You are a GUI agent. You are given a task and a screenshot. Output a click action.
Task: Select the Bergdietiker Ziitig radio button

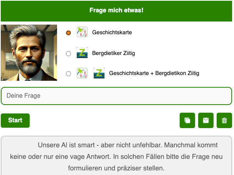click(69, 53)
